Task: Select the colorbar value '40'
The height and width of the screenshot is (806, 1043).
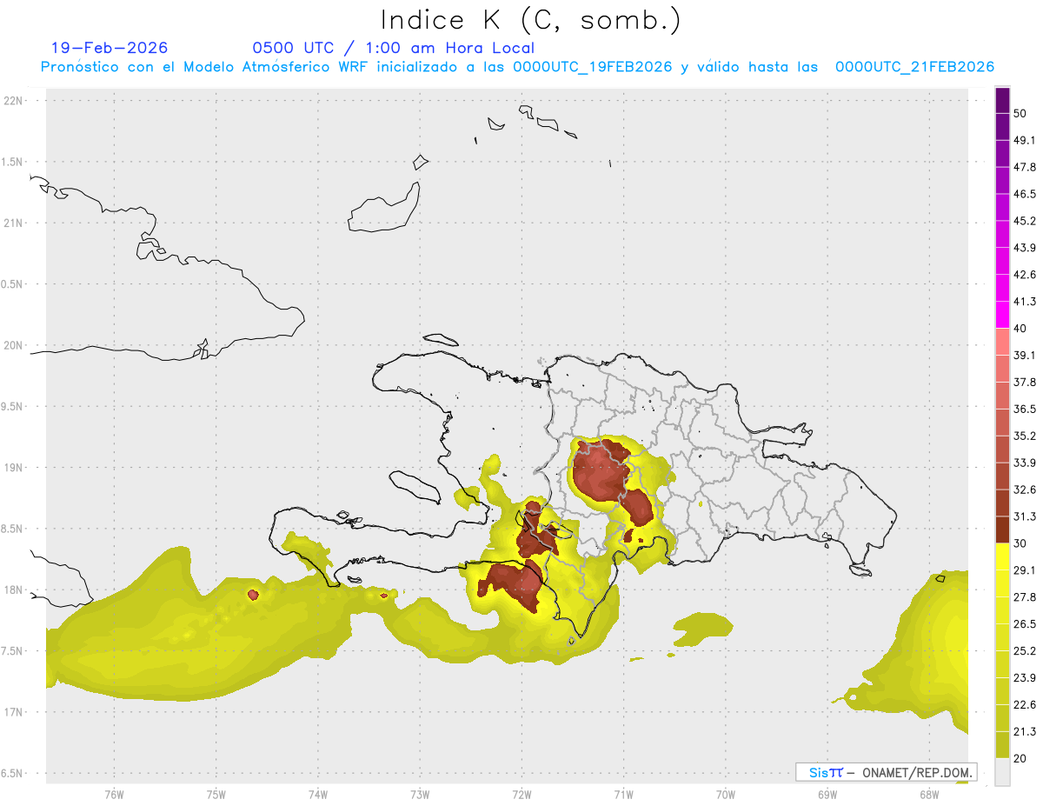Action: (1020, 329)
